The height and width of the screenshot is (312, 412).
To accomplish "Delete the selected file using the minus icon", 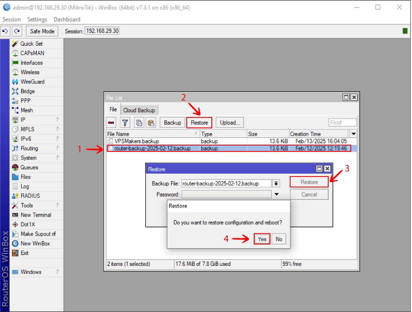I will click(111, 122).
